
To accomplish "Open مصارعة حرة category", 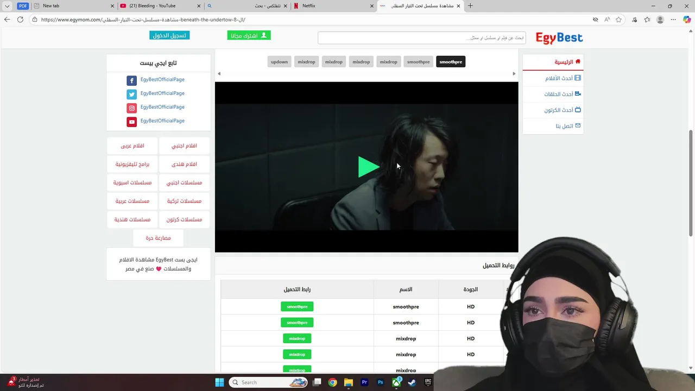I will coord(159,238).
